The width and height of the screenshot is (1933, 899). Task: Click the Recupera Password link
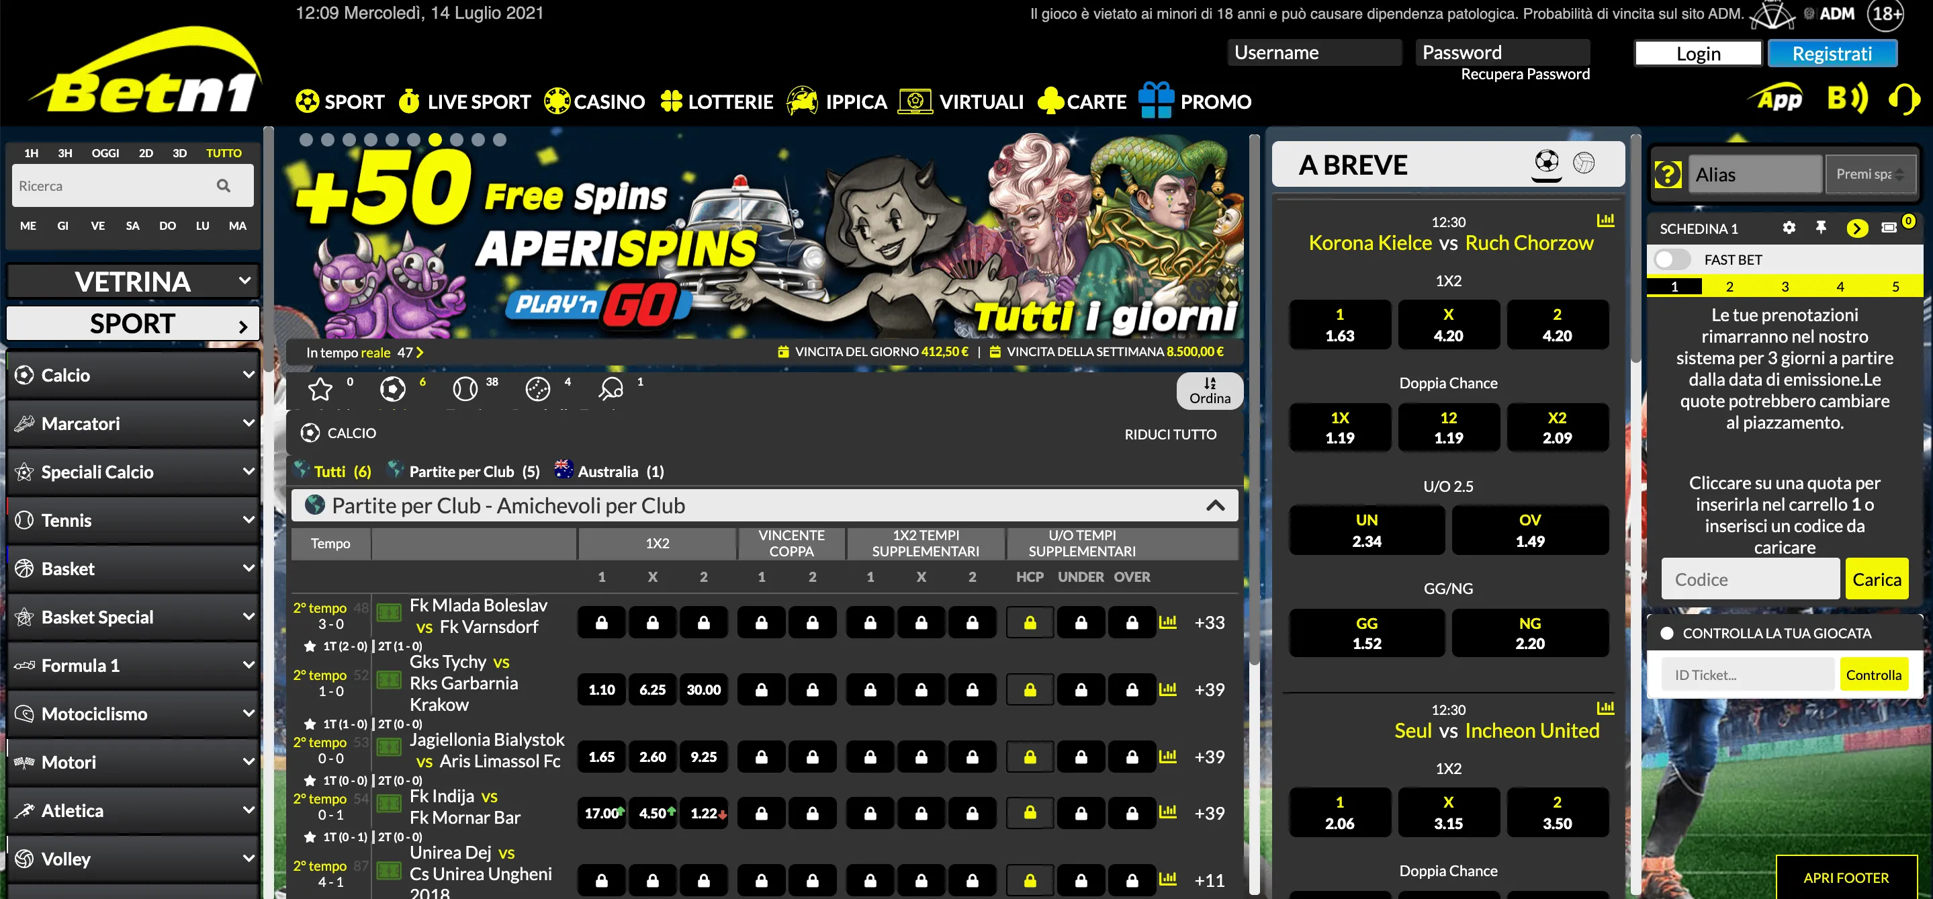1524,75
